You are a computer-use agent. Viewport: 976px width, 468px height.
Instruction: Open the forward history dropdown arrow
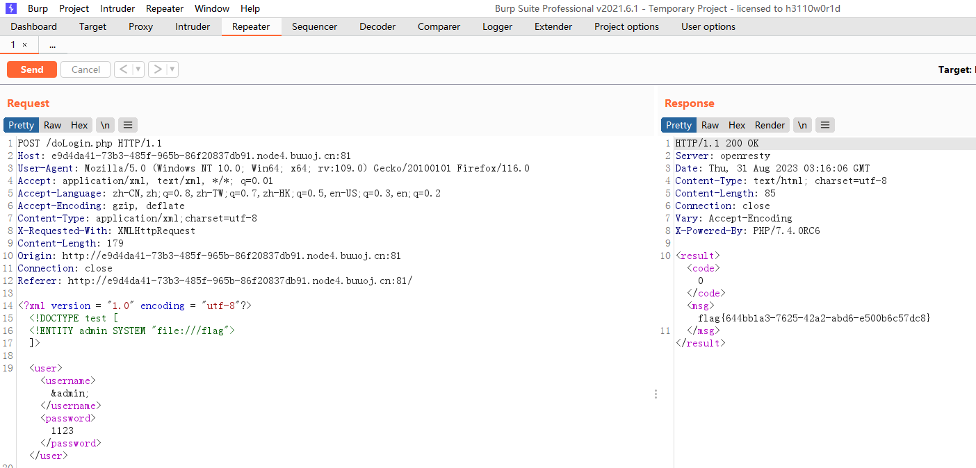[172, 69]
